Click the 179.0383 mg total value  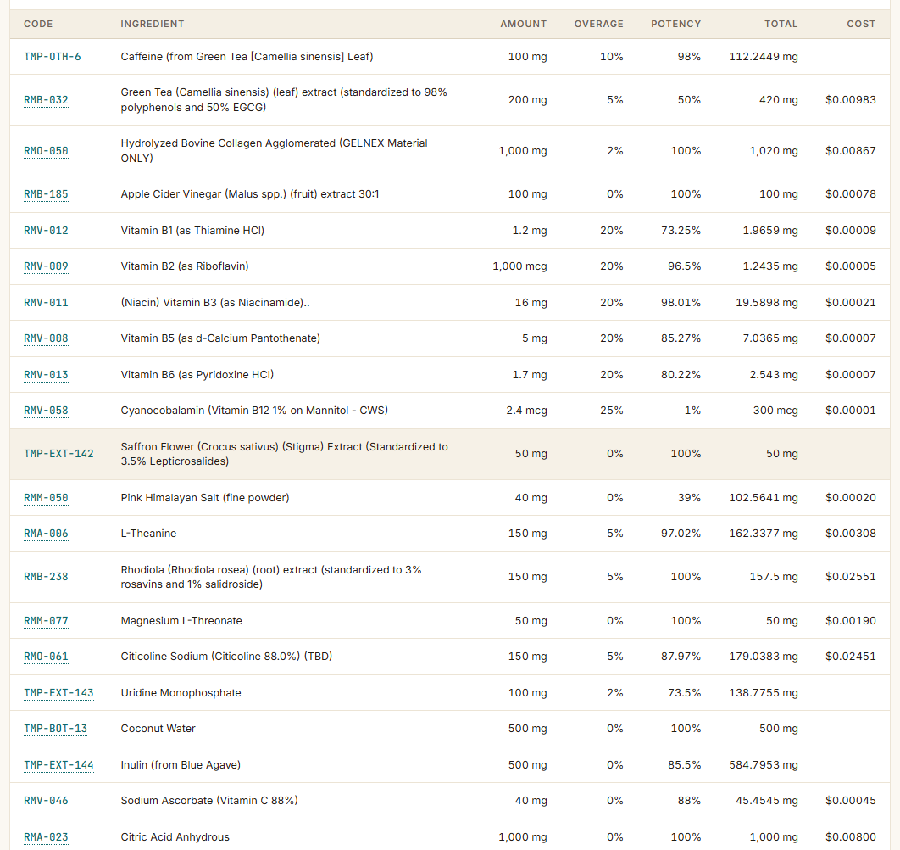[x=764, y=657]
